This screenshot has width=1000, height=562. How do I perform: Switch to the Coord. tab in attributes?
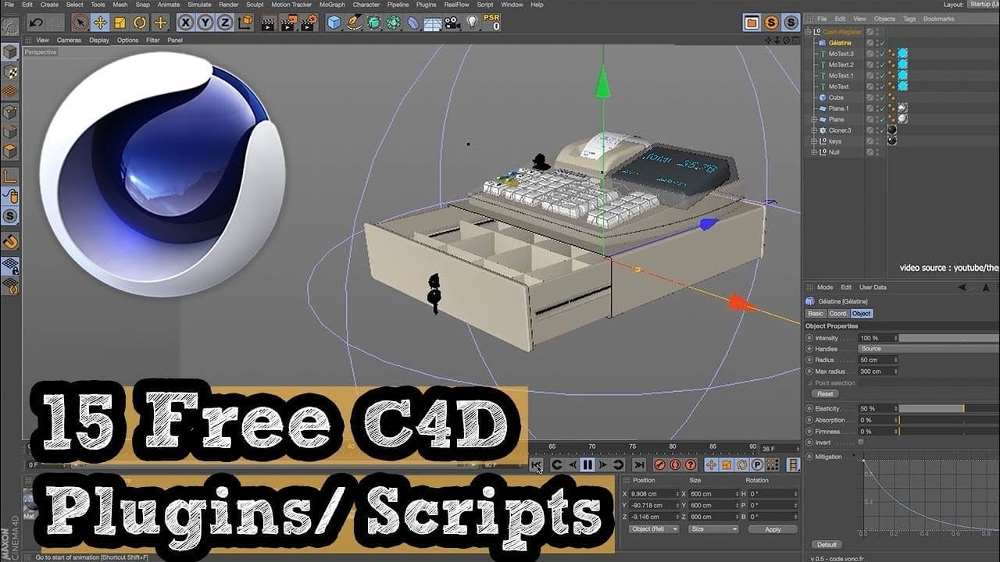pyautogui.click(x=837, y=313)
